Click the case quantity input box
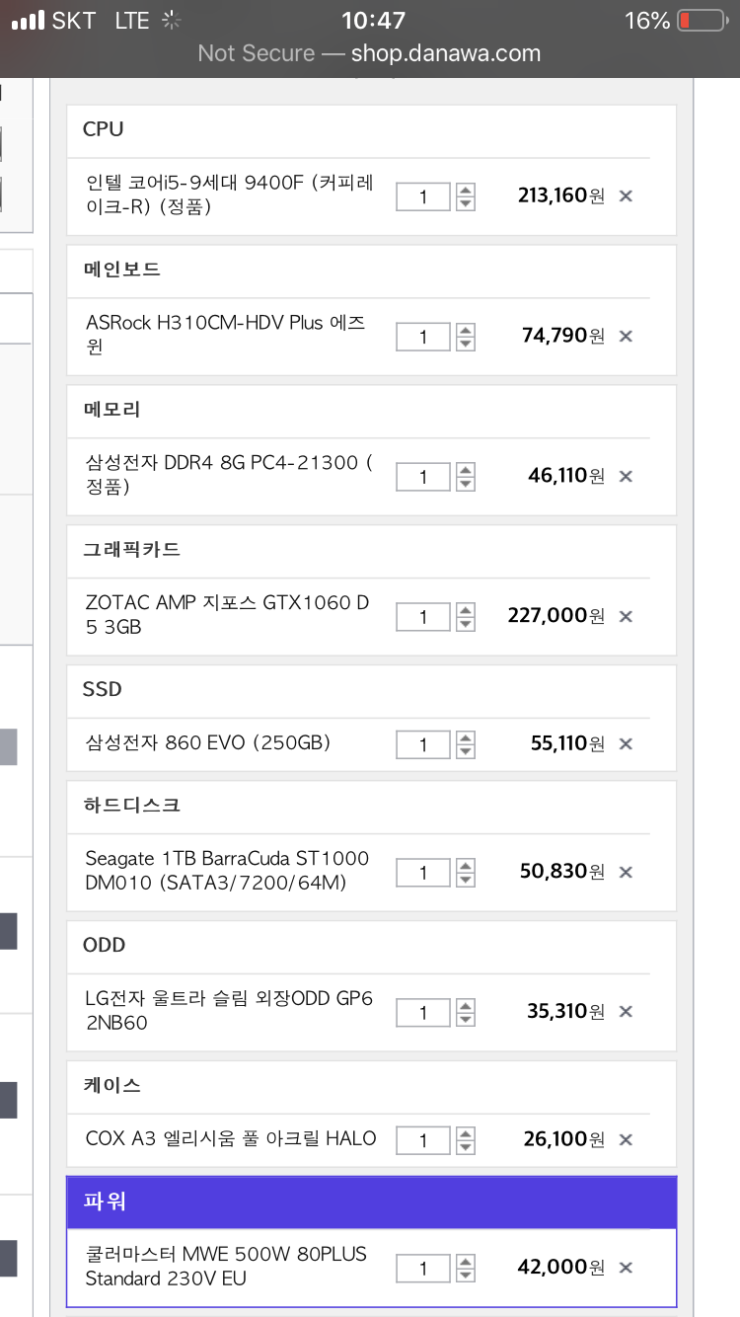 pos(423,1140)
